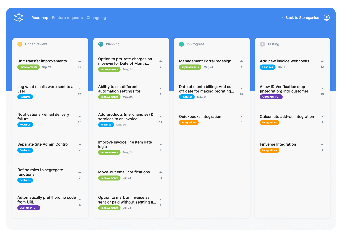The image size is (343, 236).
Task: Open the Changelog tab
Action: tap(96, 18)
